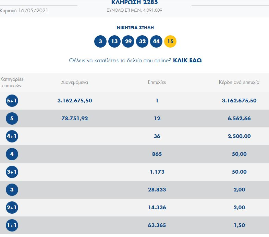The height and width of the screenshot is (237, 269).
Task: Click the 5+1 category badge
Action: click(12, 101)
